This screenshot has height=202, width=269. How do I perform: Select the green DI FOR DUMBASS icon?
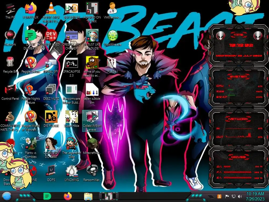click(31, 39)
